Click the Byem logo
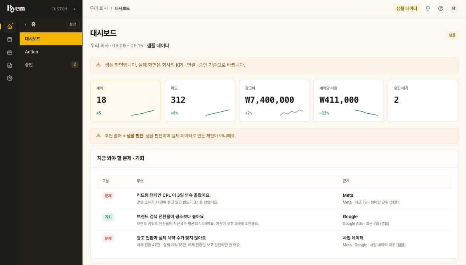 (16, 9)
